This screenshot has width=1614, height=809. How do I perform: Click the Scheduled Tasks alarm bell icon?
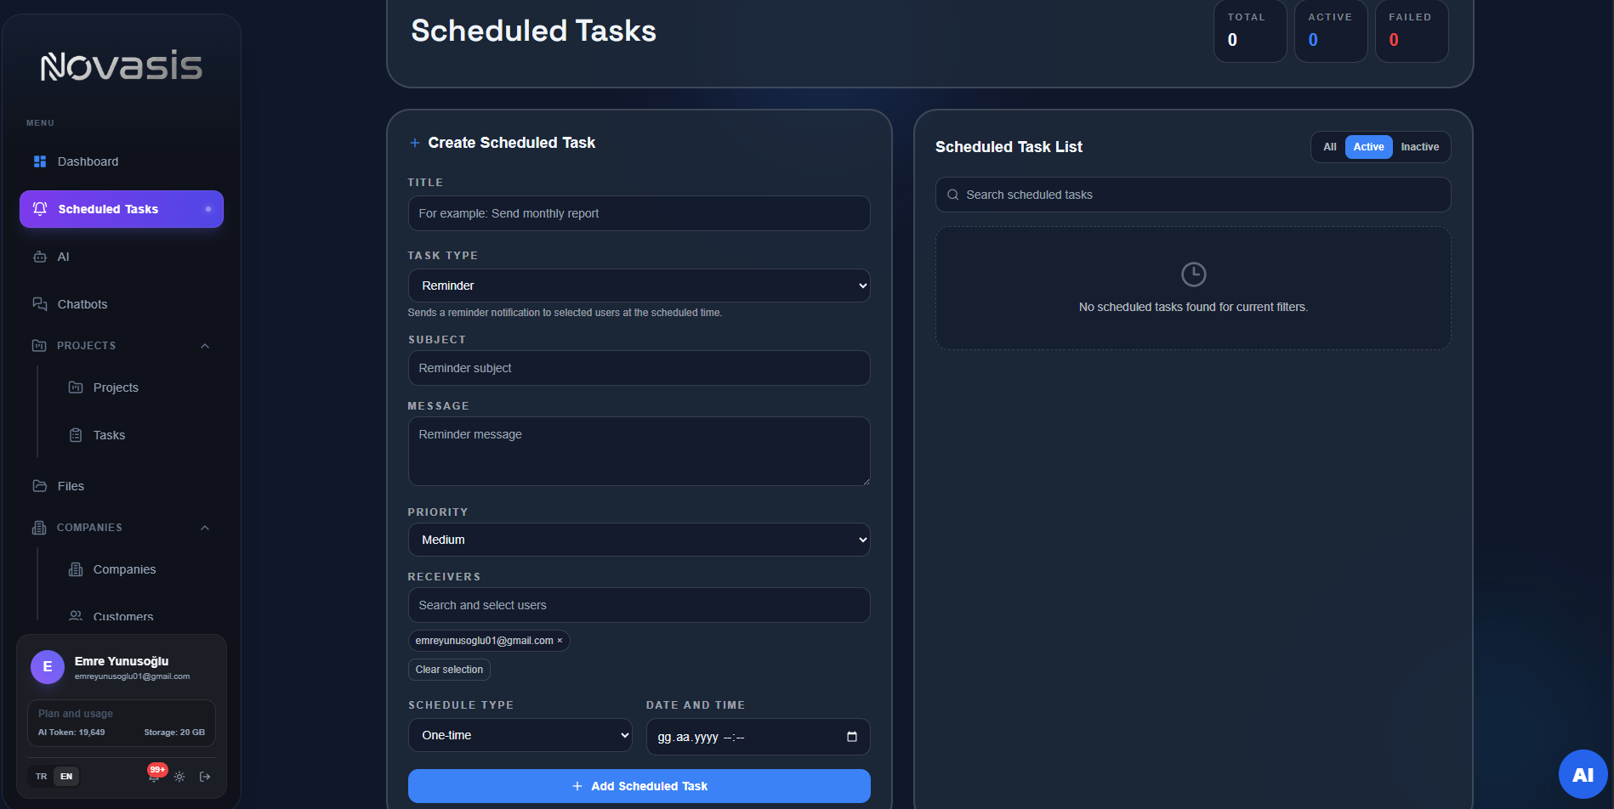click(40, 209)
